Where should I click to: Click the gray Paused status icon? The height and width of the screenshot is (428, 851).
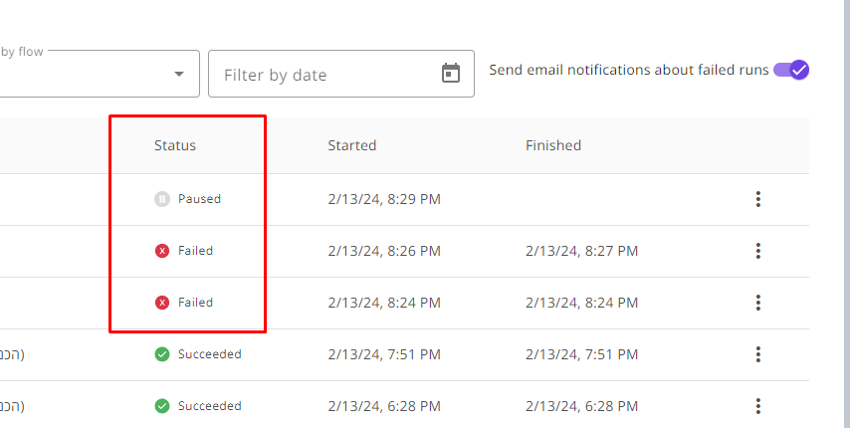(x=161, y=199)
